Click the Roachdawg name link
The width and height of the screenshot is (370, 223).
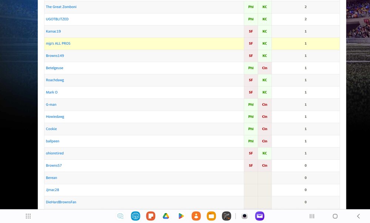click(x=55, y=80)
